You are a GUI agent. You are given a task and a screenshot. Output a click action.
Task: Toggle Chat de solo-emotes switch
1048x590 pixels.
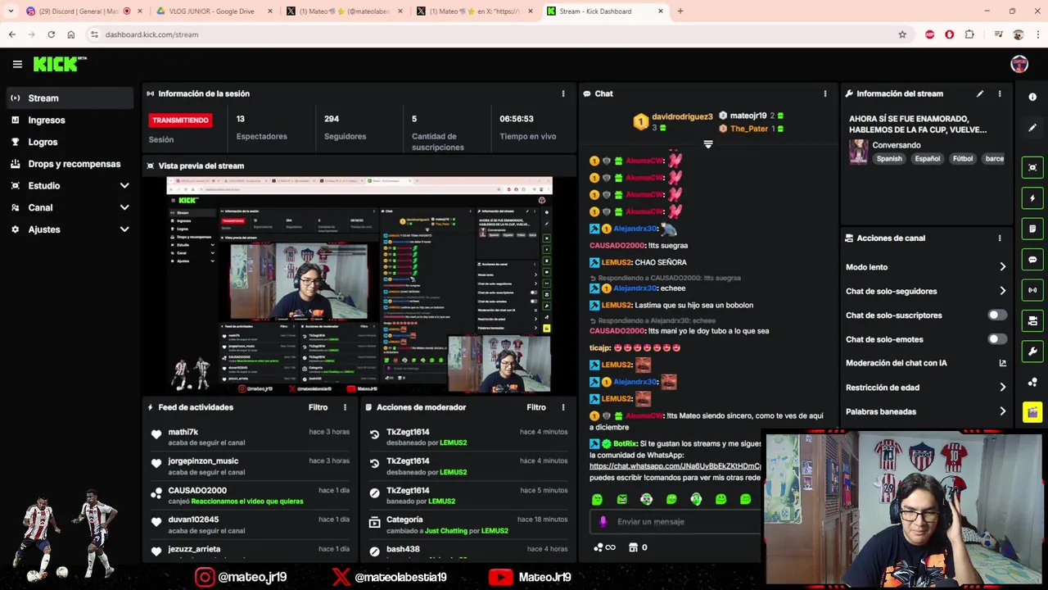point(996,338)
